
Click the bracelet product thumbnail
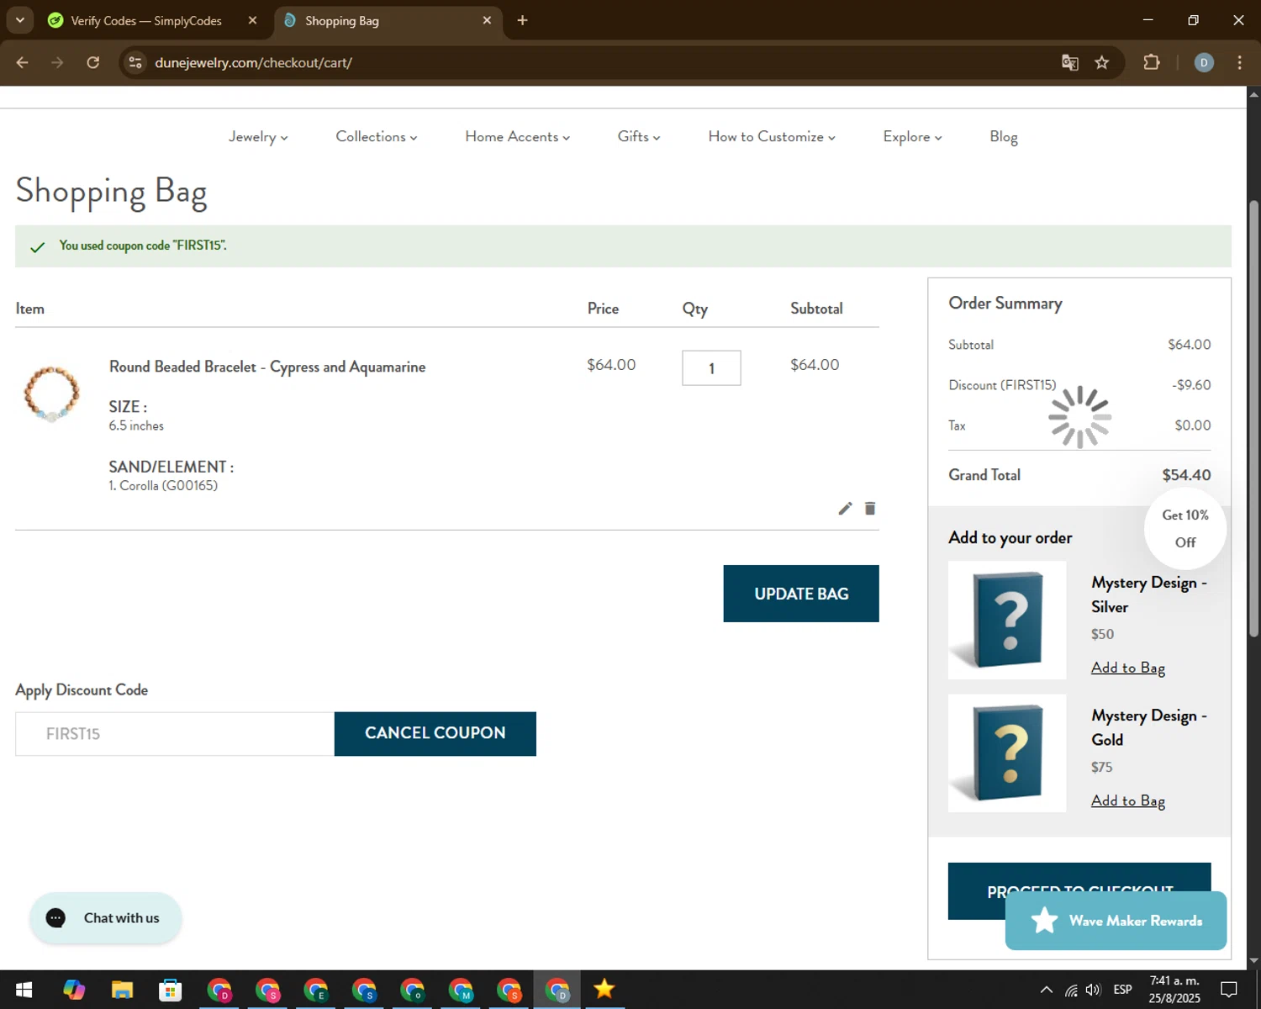(x=51, y=394)
